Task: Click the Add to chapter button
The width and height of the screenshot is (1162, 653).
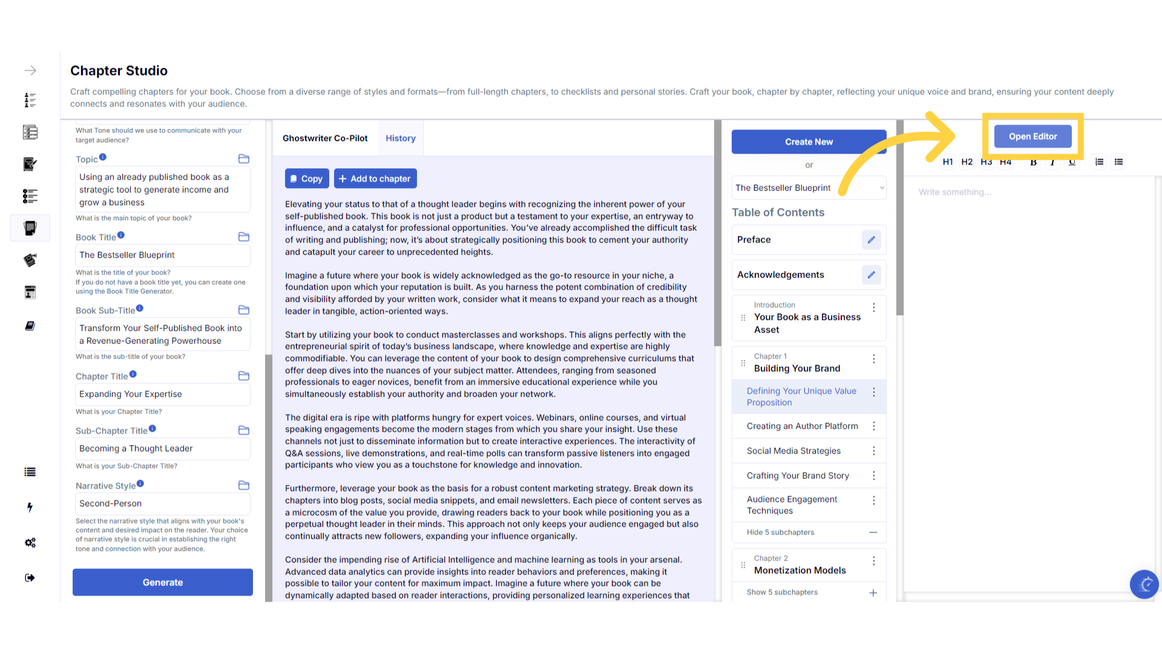Action: tap(375, 179)
